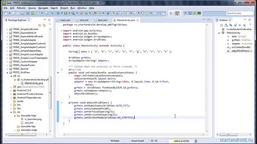Click the Last Edit Location icon
Screen dimensions: 257x144
coord(143,13)
